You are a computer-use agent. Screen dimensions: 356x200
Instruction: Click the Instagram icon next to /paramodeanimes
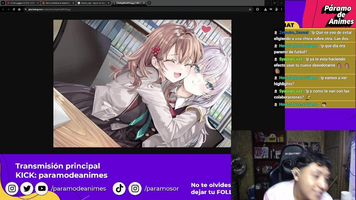click(12, 189)
